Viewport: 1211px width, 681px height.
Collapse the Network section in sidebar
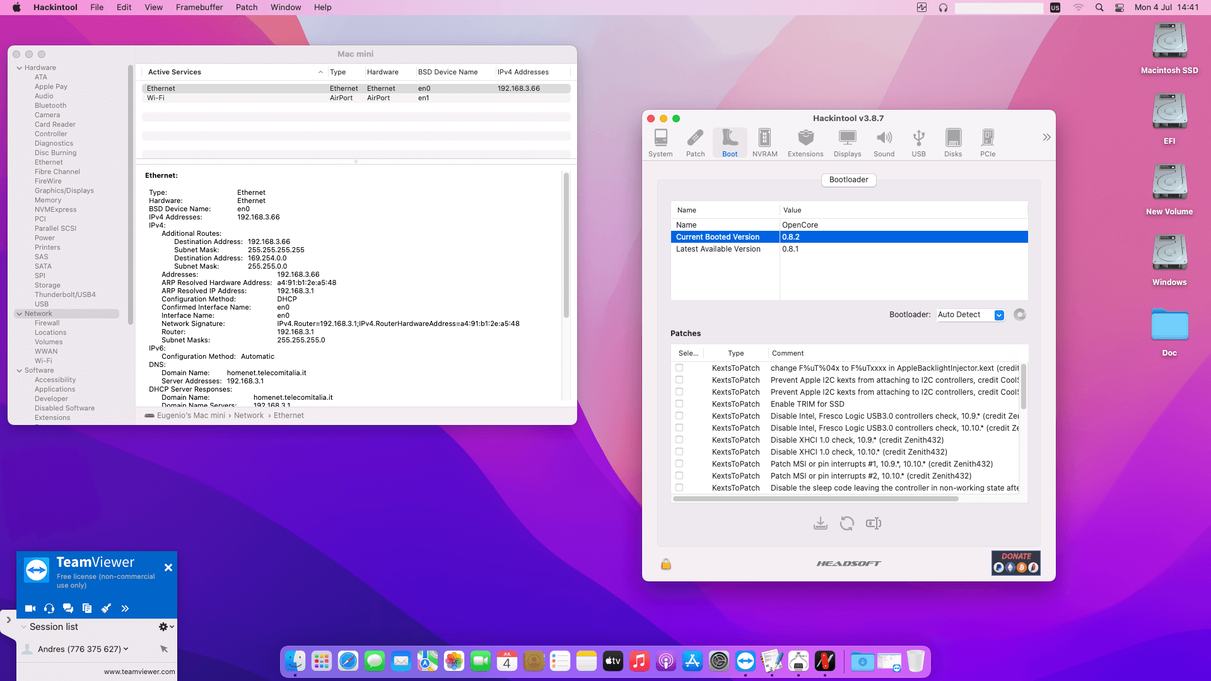tap(20, 314)
